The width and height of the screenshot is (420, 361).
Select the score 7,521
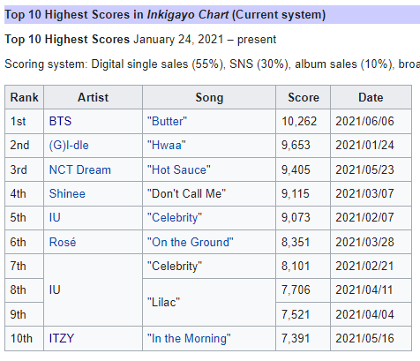click(296, 314)
